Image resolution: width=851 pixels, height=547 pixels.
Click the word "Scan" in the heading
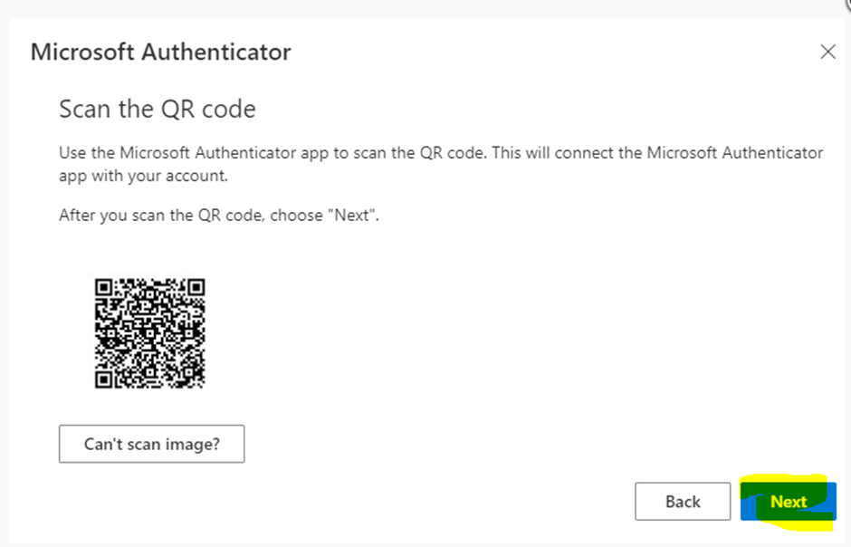coord(82,110)
